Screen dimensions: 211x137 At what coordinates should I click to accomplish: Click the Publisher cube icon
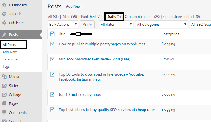pos(4,23)
